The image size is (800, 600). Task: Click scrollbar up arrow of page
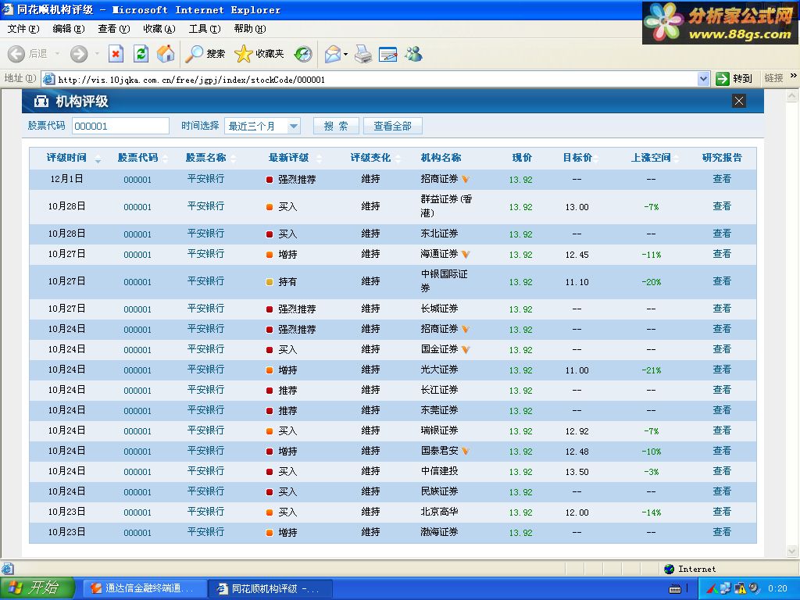[792, 95]
